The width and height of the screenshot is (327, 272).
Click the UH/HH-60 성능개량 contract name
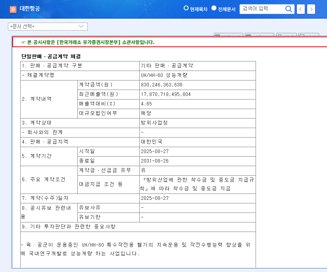pos(164,75)
